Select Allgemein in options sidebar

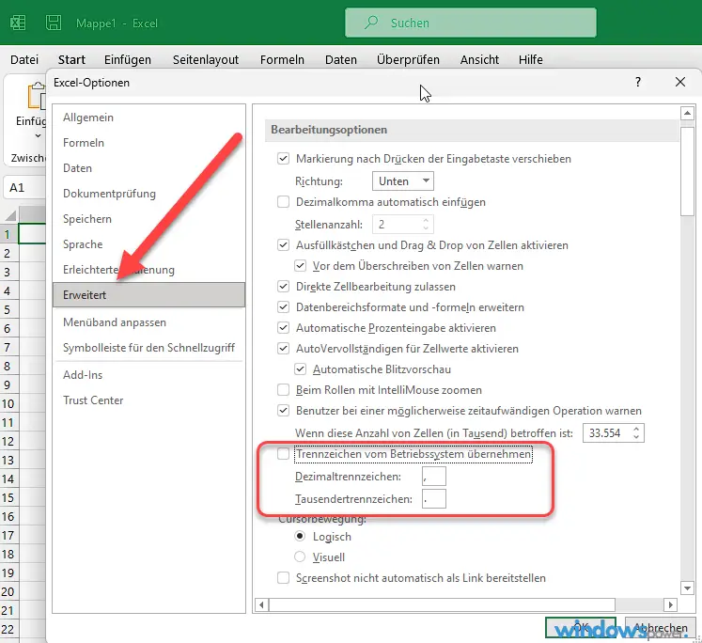pos(149,118)
